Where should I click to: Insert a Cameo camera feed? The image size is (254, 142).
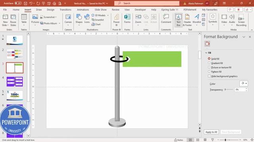tap(68, 20)
